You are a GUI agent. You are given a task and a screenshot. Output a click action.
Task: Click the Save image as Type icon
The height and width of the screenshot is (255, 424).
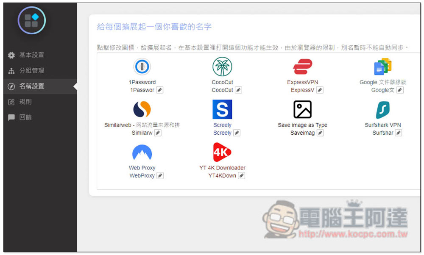click(x=303, y=109)
